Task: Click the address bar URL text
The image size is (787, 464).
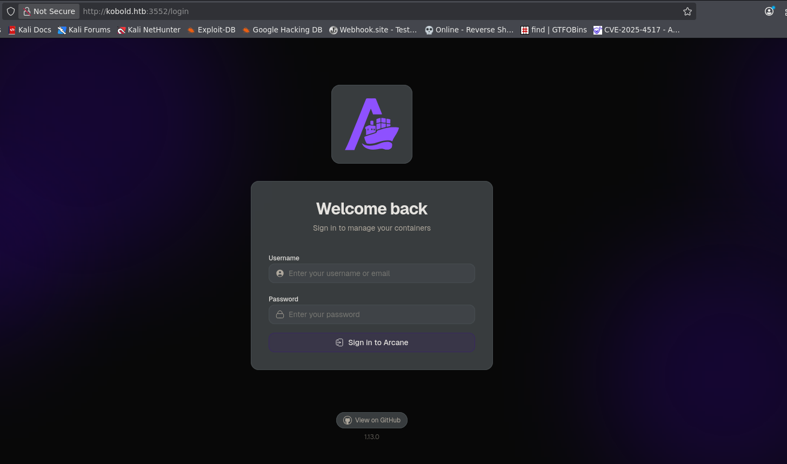Action: click(136, 11)
